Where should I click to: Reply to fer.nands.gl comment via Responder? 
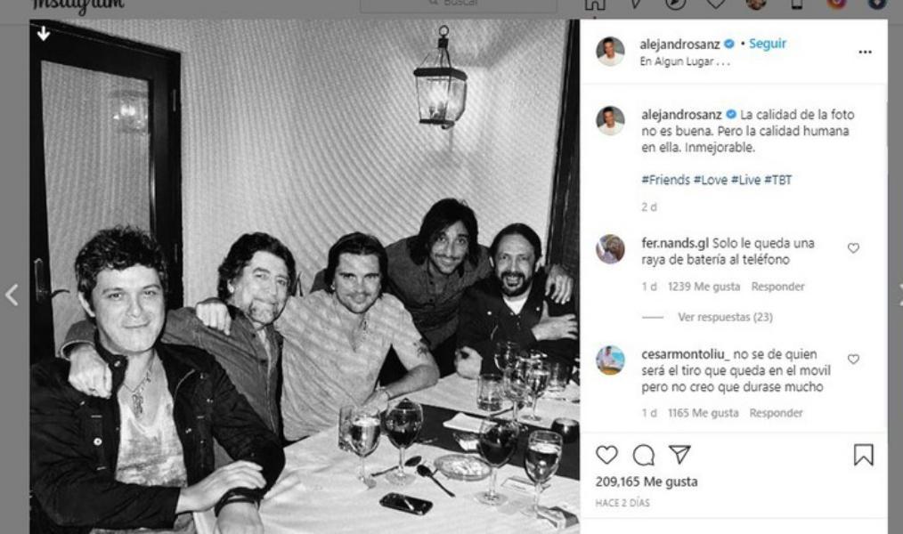pyautogui.click(x=777, y=287)
